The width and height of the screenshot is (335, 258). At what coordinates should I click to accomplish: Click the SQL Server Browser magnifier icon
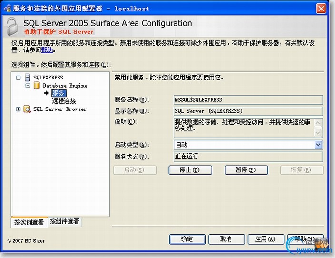pos(27,109)
